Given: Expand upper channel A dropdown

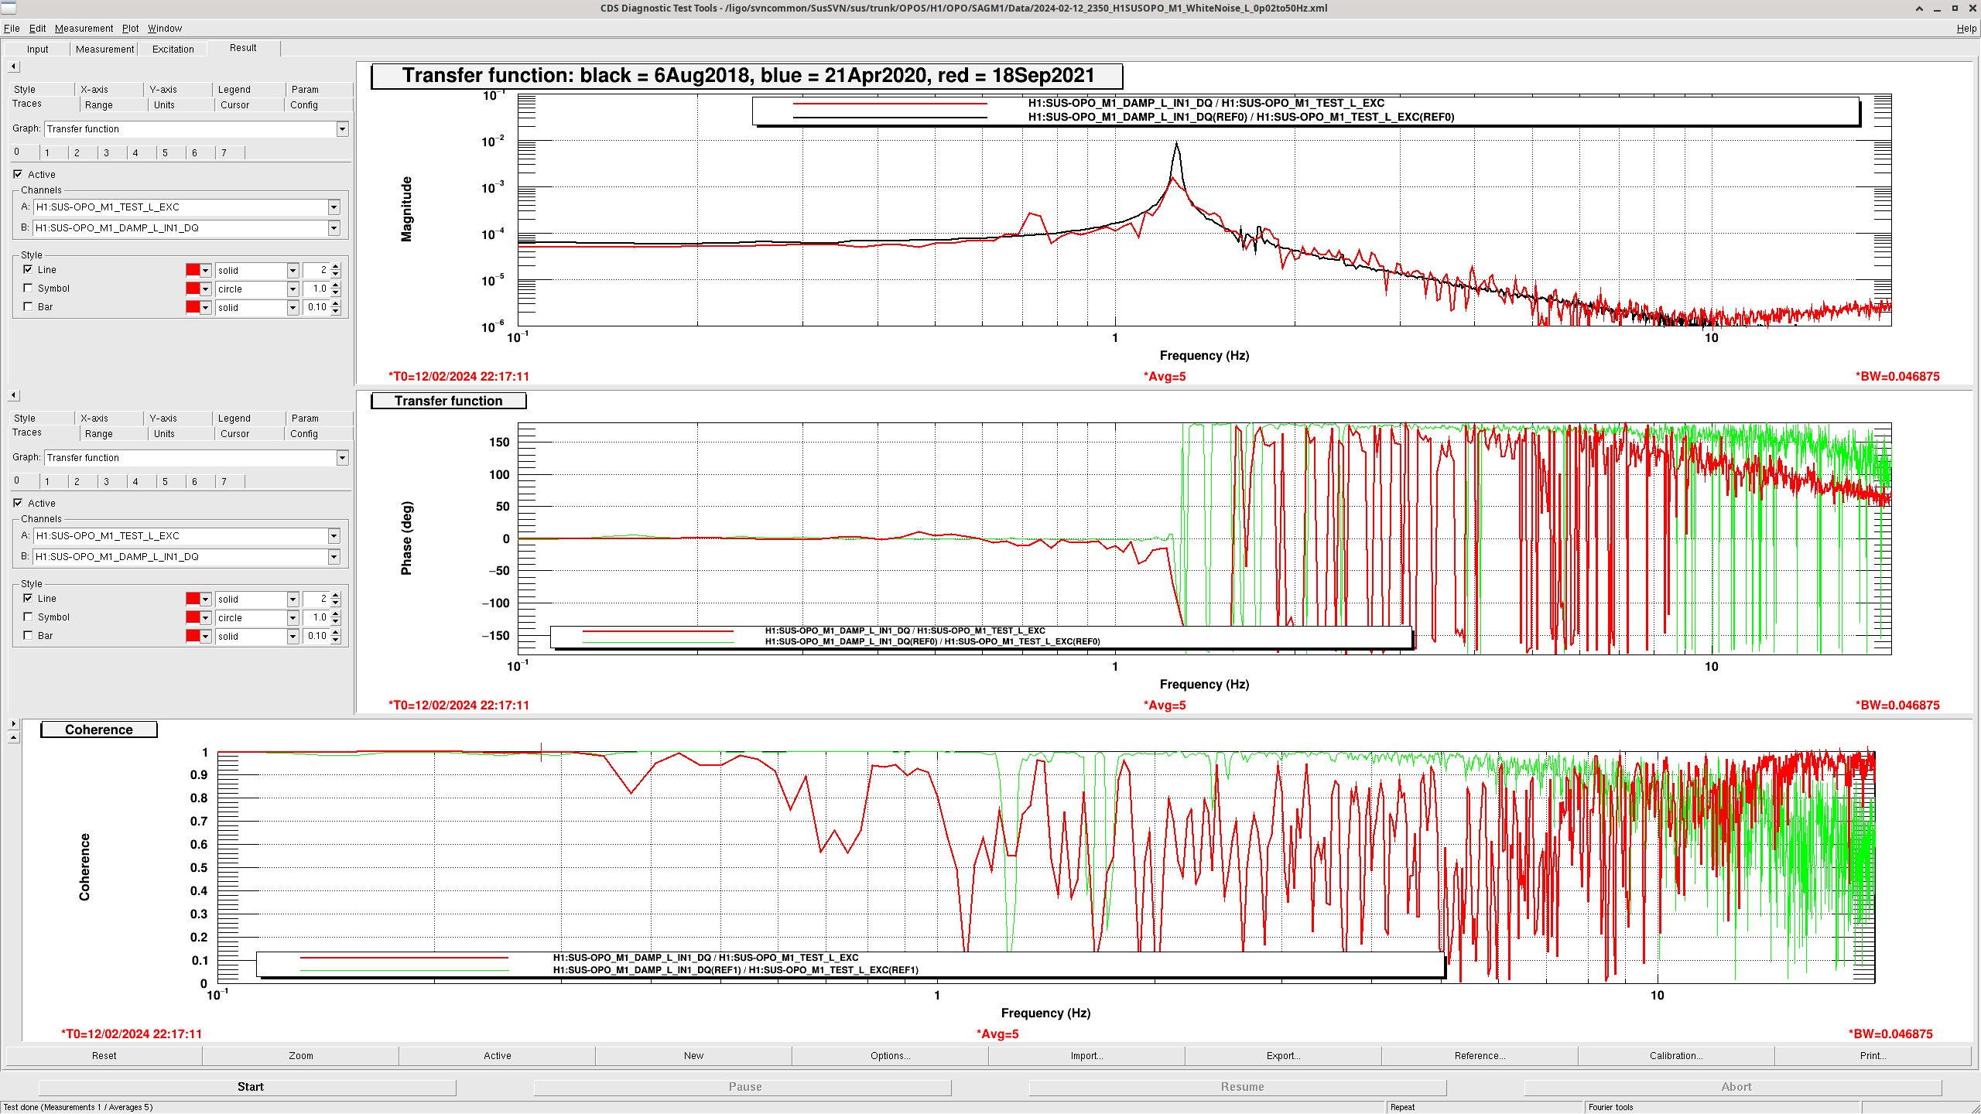Looking at the screenshot, I should [334, 207].
